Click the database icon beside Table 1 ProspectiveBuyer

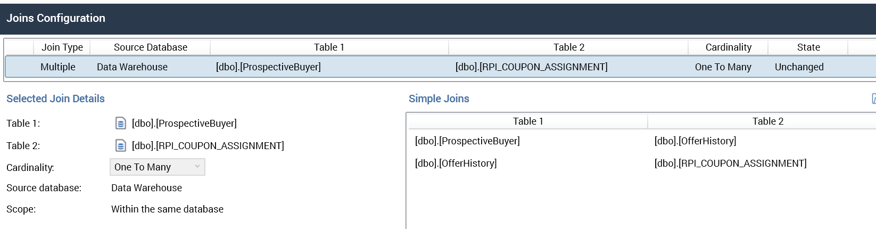121,124
